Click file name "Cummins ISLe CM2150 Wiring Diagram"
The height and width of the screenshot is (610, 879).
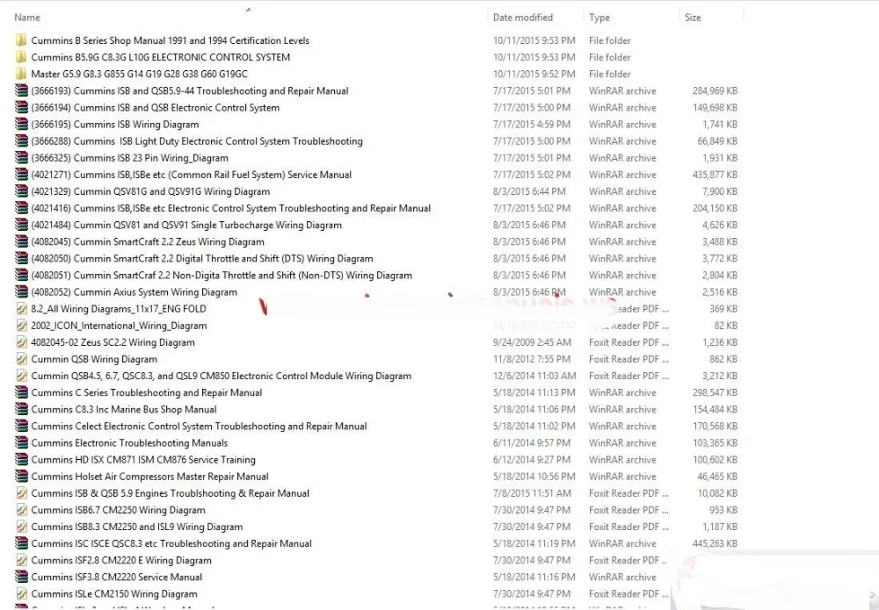114,594
